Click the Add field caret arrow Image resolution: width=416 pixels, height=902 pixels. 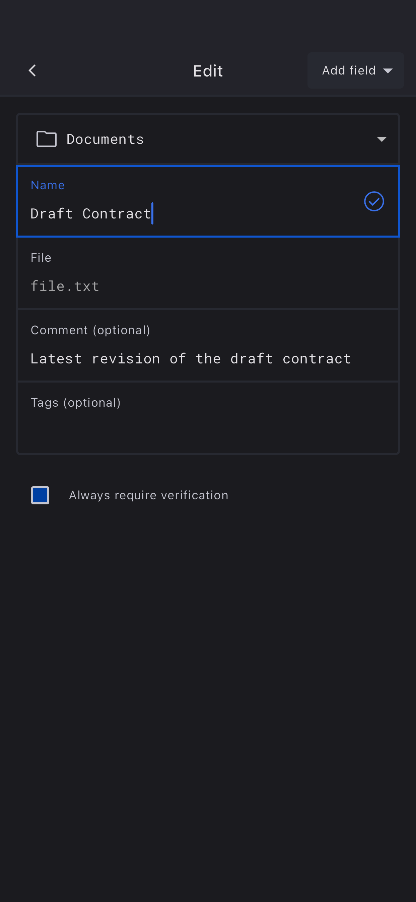[388, 71]
